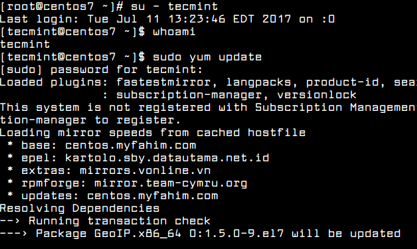Click the 'GeoIP.x86_64' package name

click(x=137, y=234)
